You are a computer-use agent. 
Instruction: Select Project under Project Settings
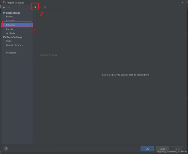tap(10, 16)
